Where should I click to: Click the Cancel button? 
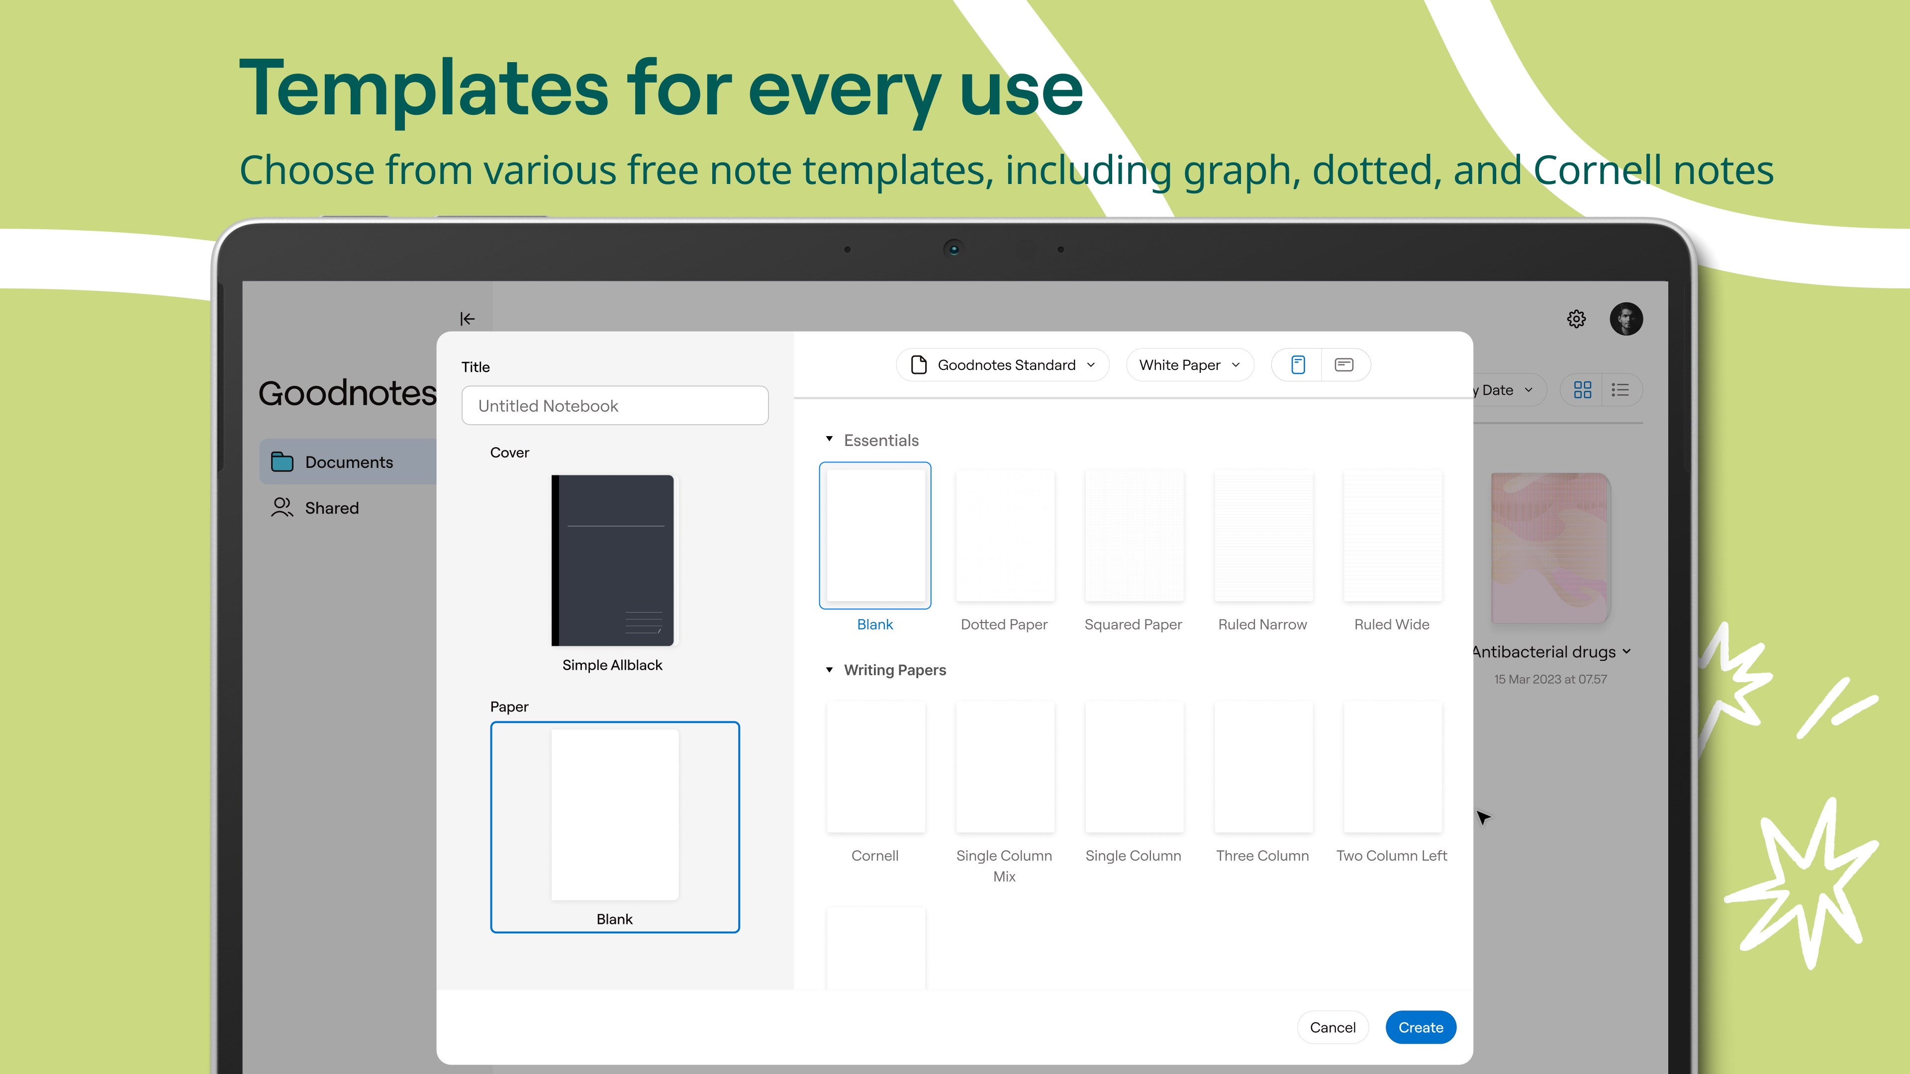[x=1333, y=1027]
